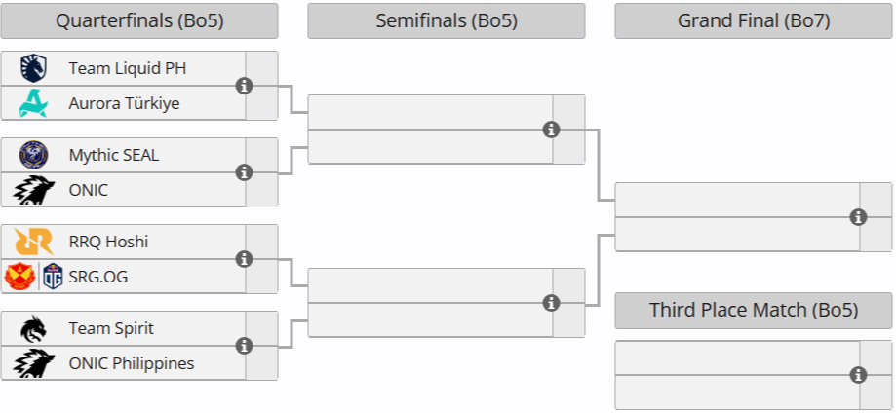
Task: Select the ONIC team name in quarterfinals
Action: point(88,190)
